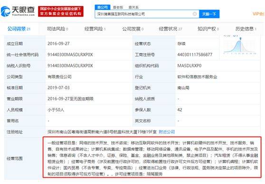Viewport: 265px width, 184px height.
Task: Click the red official credit agency banner
Action: 61,11
